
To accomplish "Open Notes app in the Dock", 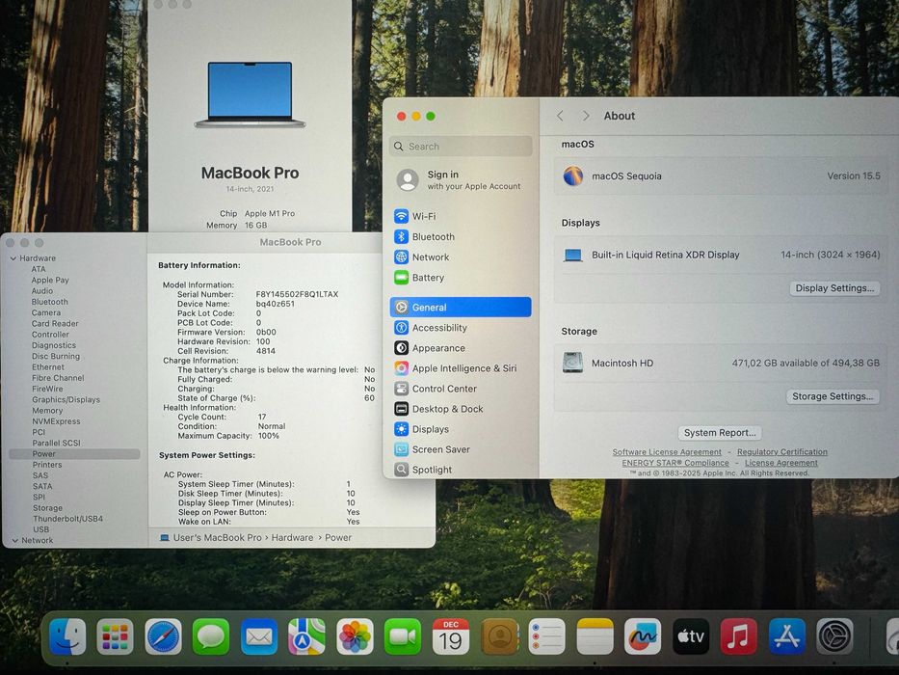I will coord(595,636).
